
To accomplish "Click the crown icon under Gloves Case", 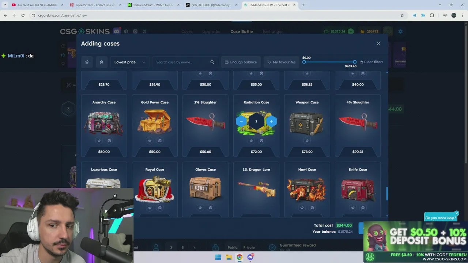I will tap(200, 208).
